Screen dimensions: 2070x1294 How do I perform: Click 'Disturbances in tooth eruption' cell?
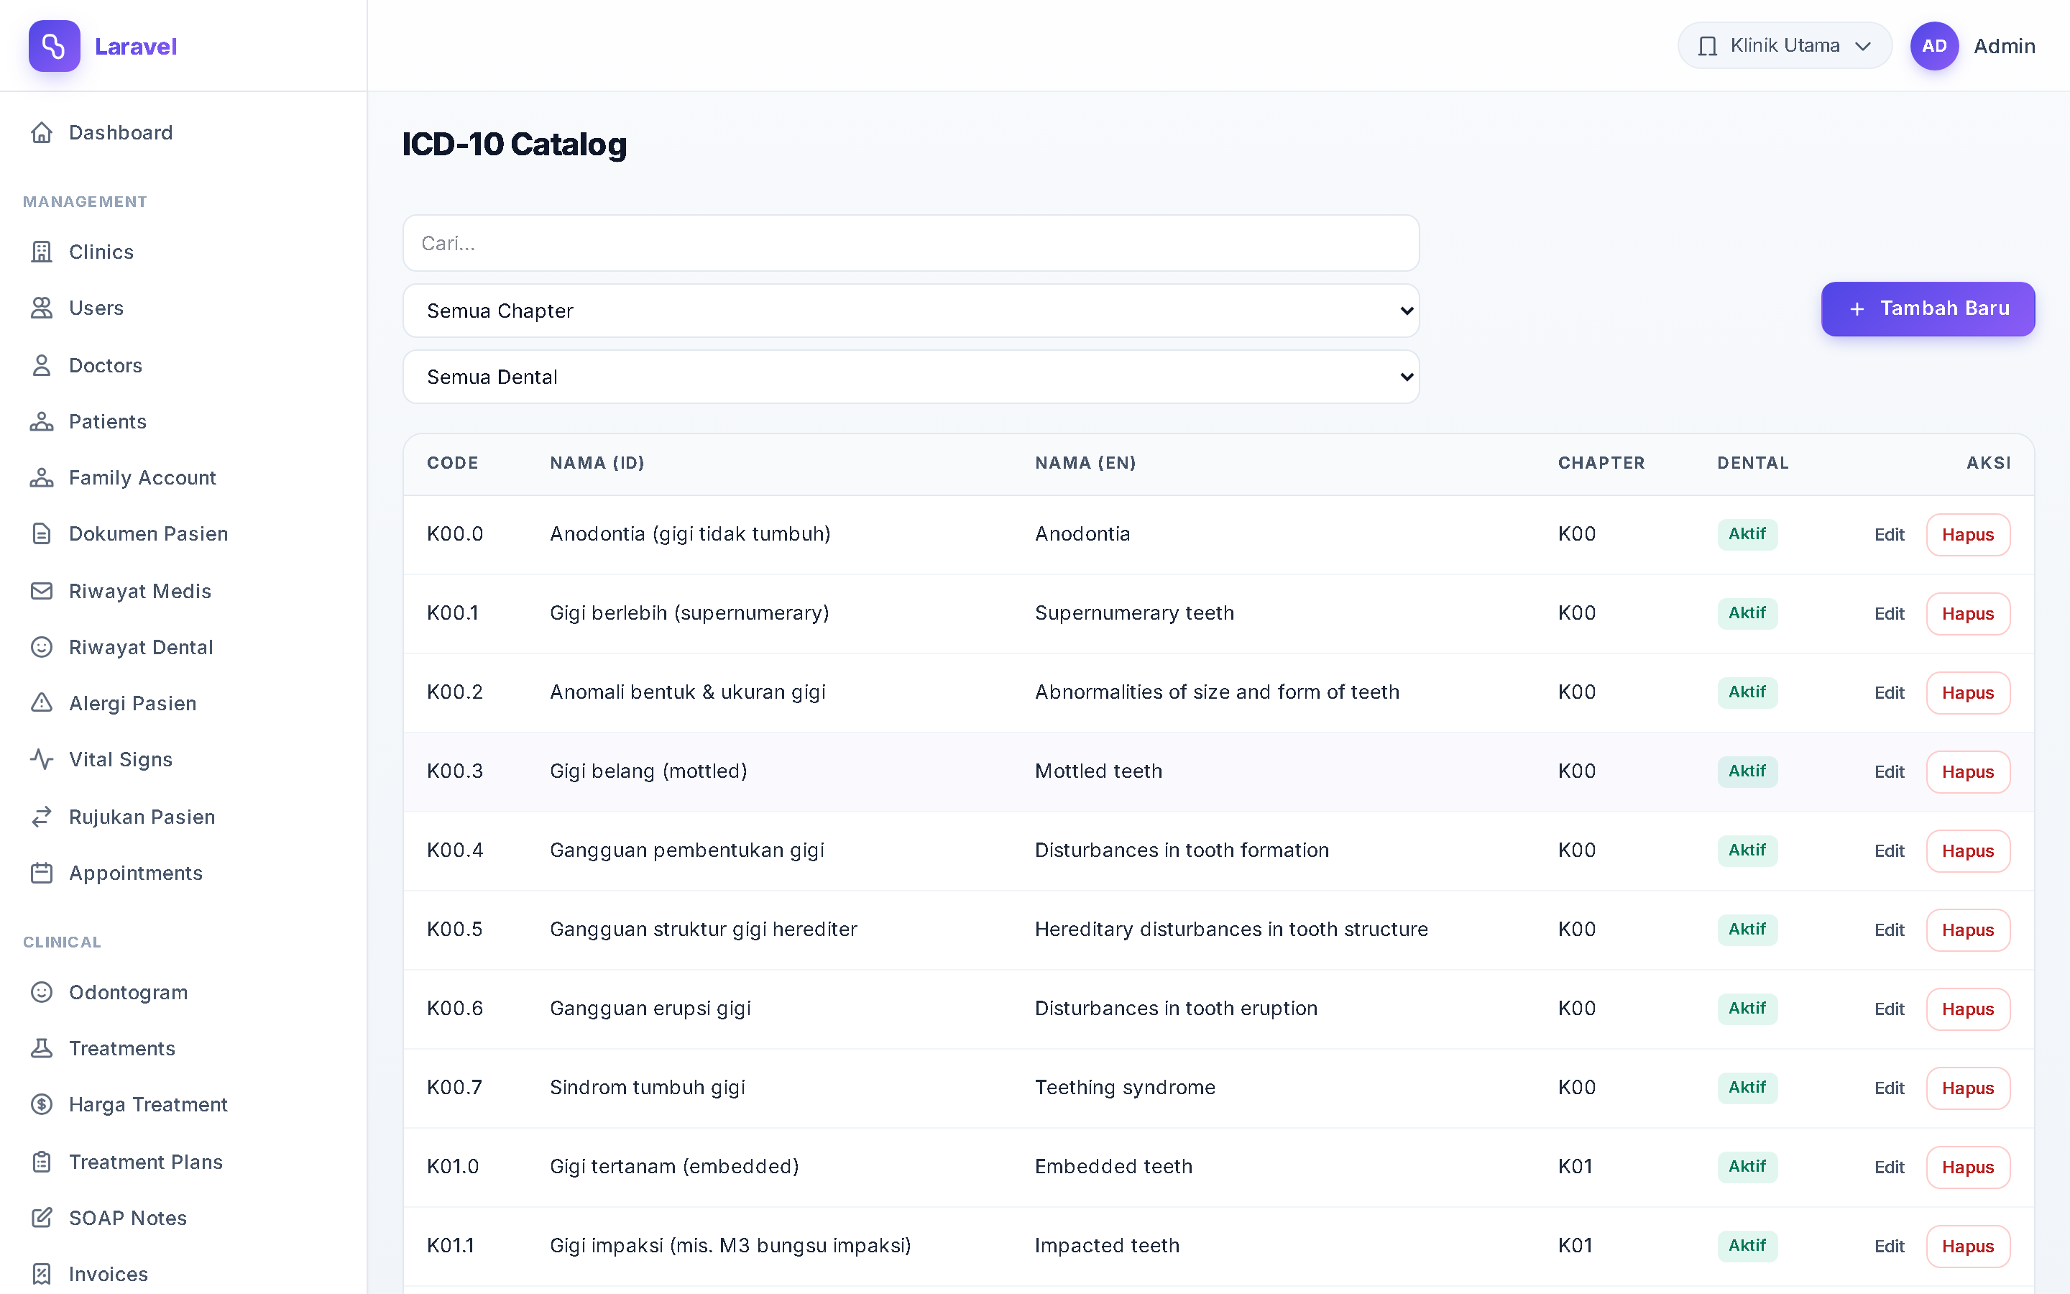[x=1176, y=1008]
